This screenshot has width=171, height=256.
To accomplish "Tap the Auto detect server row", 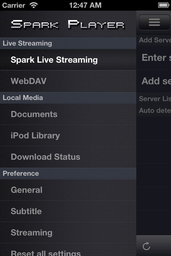I will 154,110.
